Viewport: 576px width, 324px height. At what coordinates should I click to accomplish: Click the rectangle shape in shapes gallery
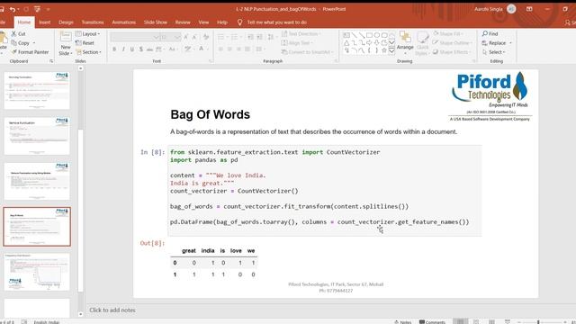tap(369, 35)
